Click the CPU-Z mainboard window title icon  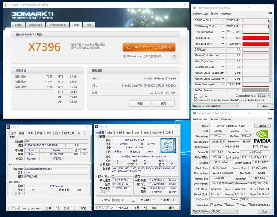point(8,127)
